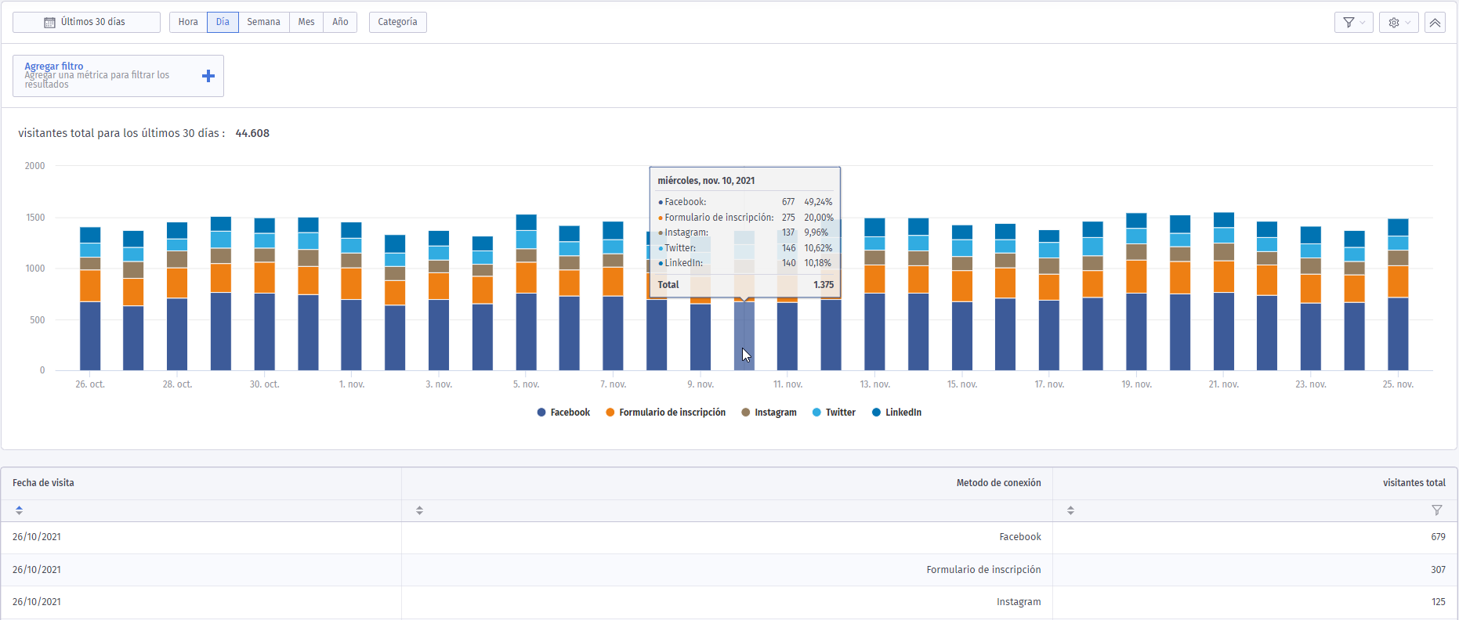Open the Últimos 30 días date picker
Image resolution: width=1459 pixels, height=620 pixels.
pyautogui.click(x=86, y=22)
